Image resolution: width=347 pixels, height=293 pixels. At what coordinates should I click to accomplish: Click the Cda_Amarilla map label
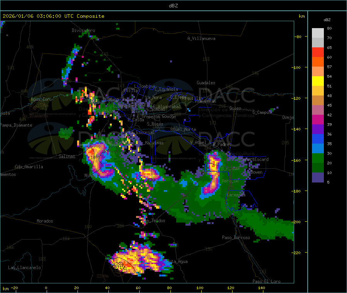(29, 167)
